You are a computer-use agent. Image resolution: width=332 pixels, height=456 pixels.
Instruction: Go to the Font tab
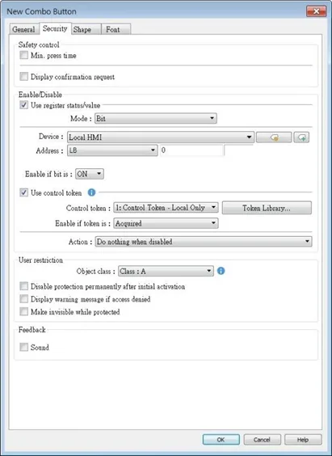tap(116, 29)
